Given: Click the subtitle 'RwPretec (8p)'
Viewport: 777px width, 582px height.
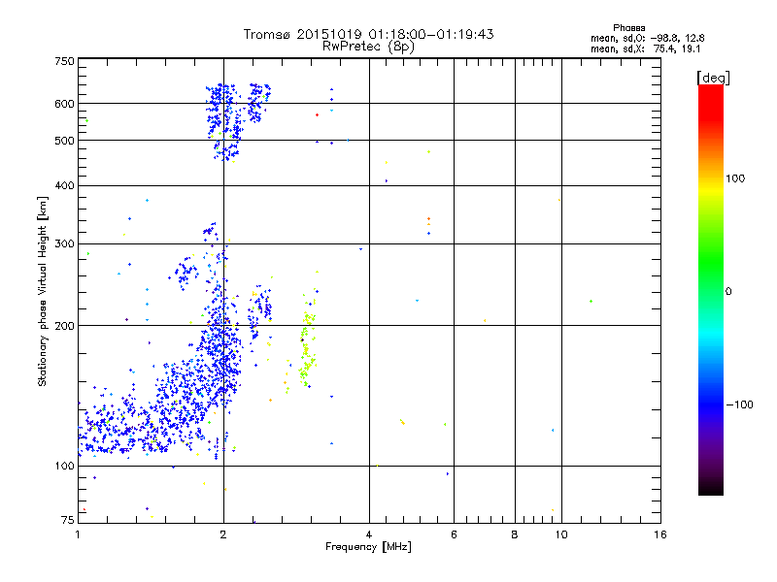Looking at the screenshot, I should click(x=368, y=47).
